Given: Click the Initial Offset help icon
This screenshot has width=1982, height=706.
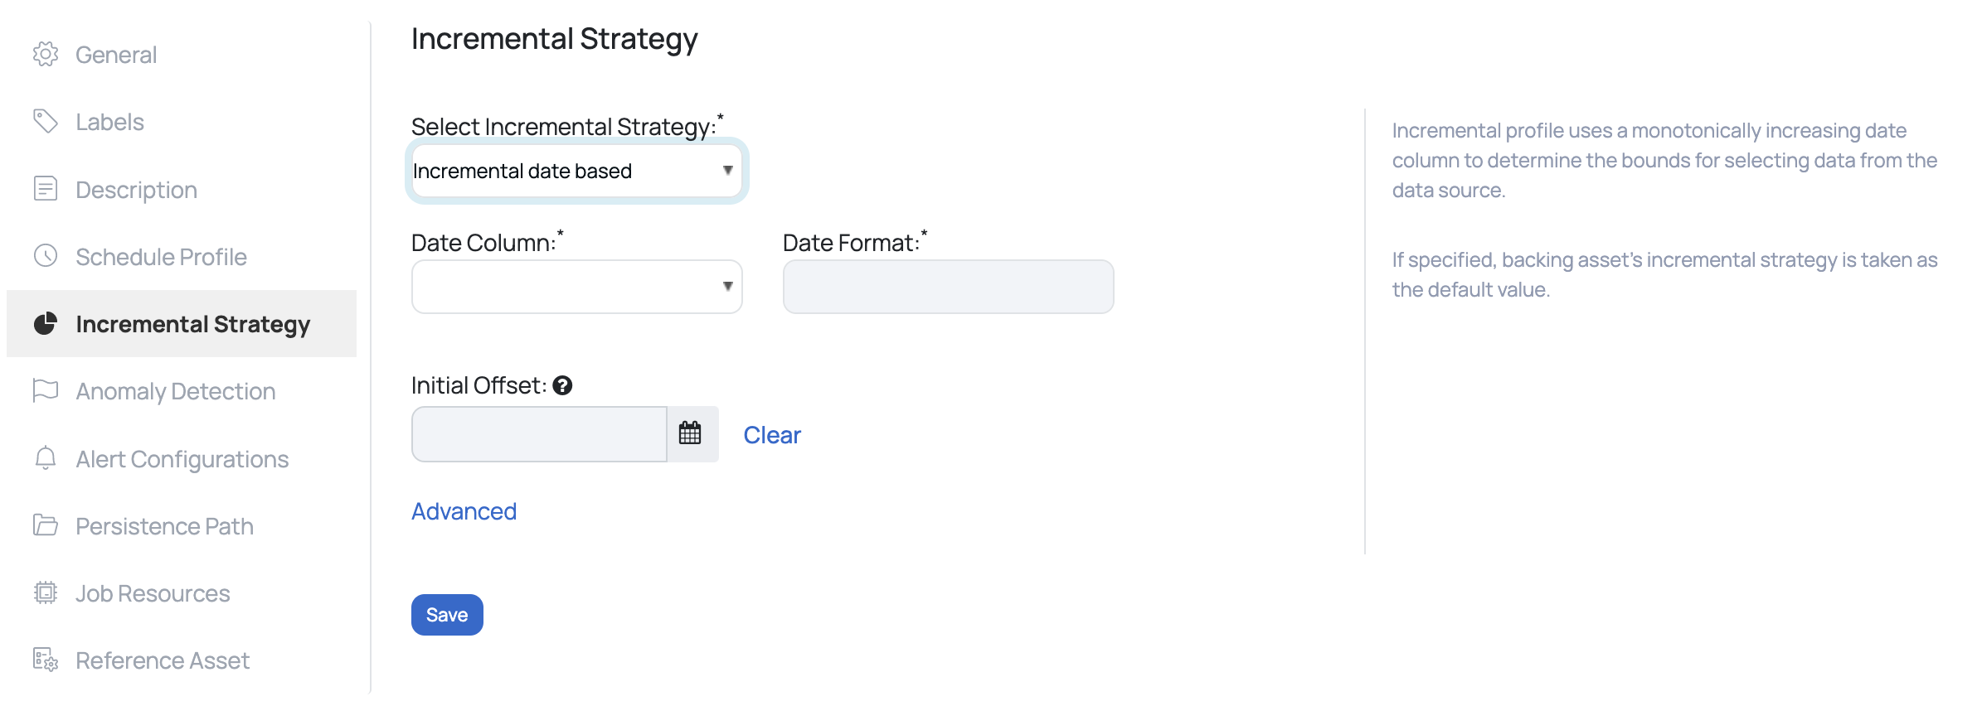Looking at the screenshot, I should [x=563, y=384].
